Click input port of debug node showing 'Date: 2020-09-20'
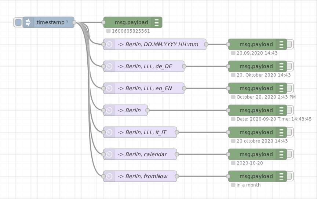The height and width of the screenshot is (199, 317). 228,110
